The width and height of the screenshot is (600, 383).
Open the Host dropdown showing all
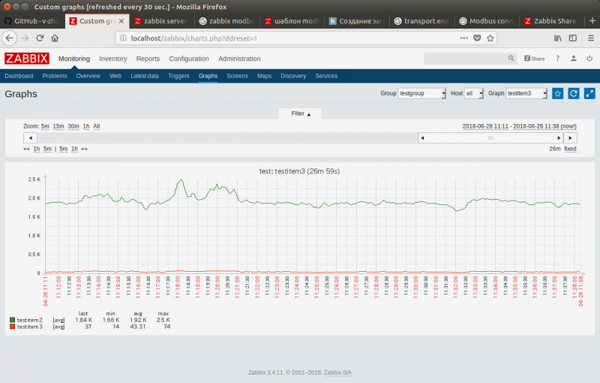474,93
